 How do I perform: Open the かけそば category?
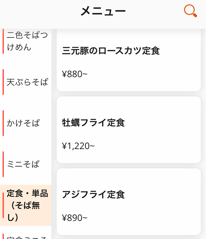23,123
